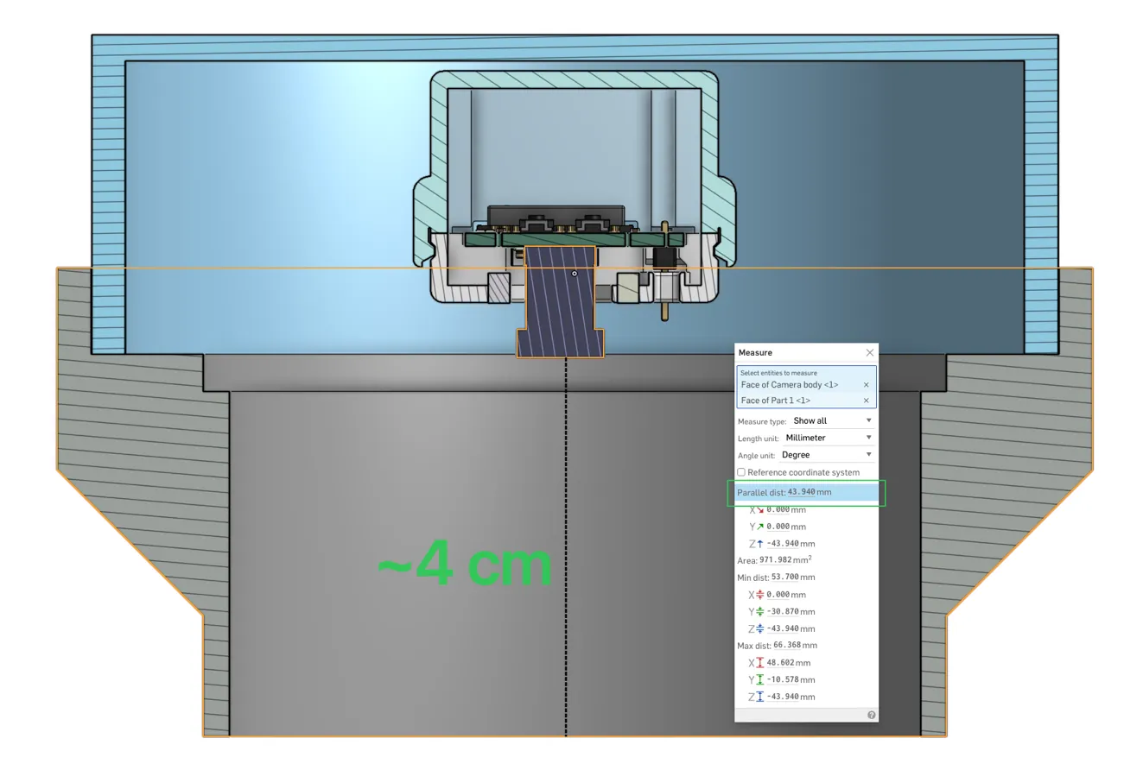Image resolution: width=1143 pixels, height=770 pixels.
Task: Click the Max dist value 66.368
Action: [x=787, y=646]
